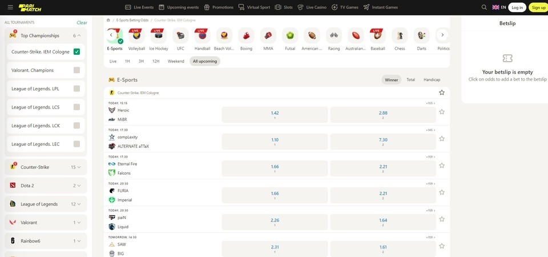548x257 pixels.
Task: Filter events by Weekend
Action: pyautogui.click(x=176, y=61)
